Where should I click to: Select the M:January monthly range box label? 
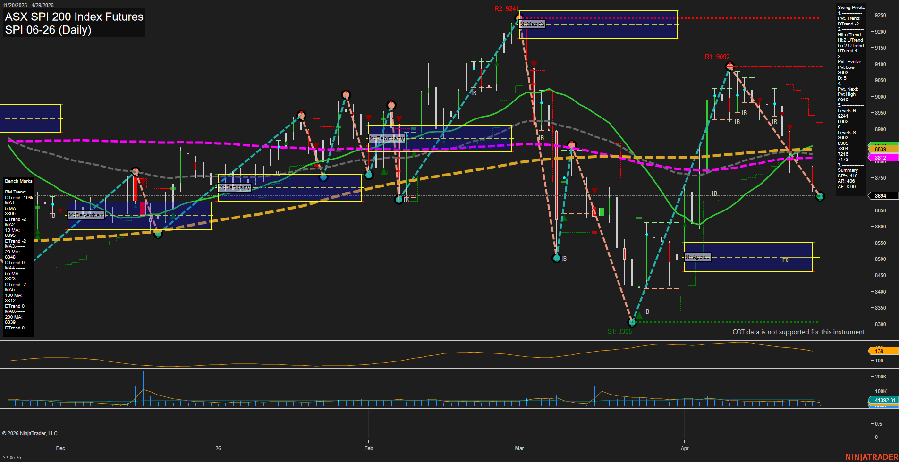(x=235, y=187)
